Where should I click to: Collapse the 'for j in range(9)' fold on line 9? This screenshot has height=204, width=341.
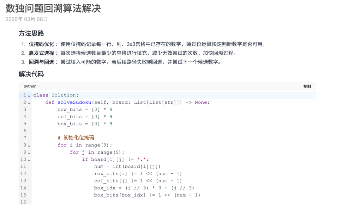[x=29, y=153]
